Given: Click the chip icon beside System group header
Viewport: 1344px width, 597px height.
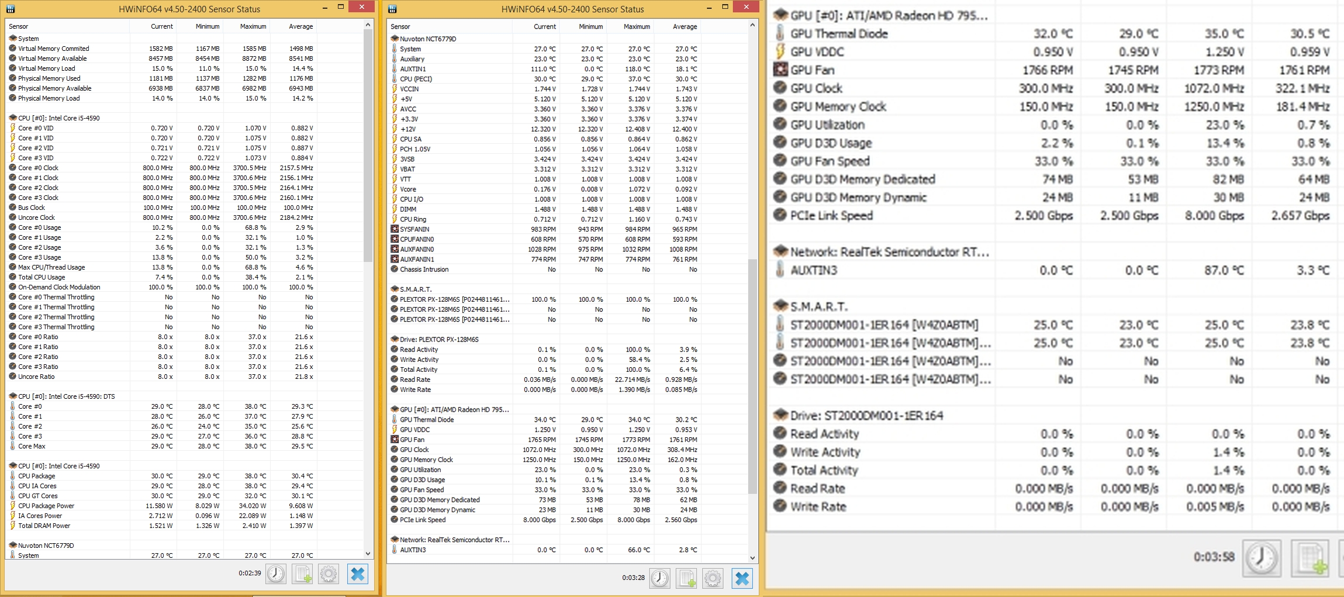Looking at the screenshot, I should click(12, 39).
